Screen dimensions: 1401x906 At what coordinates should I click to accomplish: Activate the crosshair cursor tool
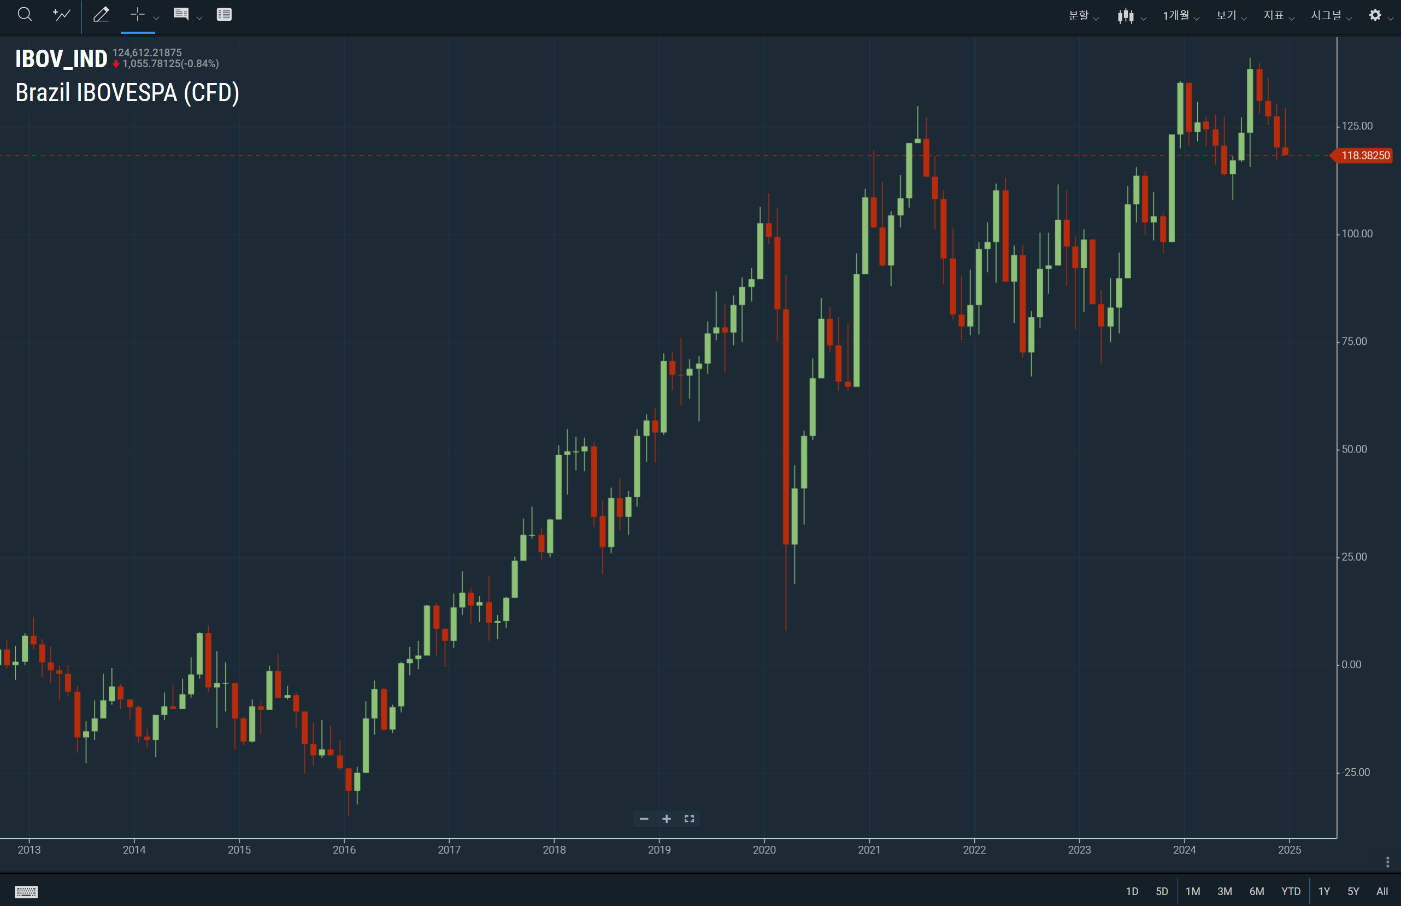[137, 15]
